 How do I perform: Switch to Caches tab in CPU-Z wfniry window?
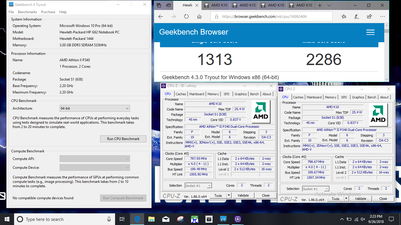pyautogui.click(x=181, y=94)
